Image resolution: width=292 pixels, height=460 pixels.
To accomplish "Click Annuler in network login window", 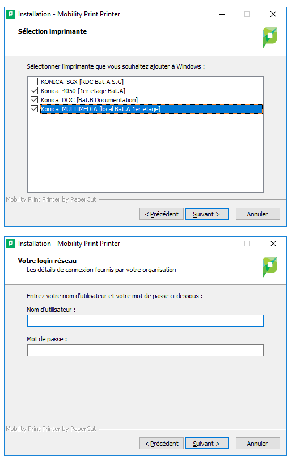I will click(258, 444).
